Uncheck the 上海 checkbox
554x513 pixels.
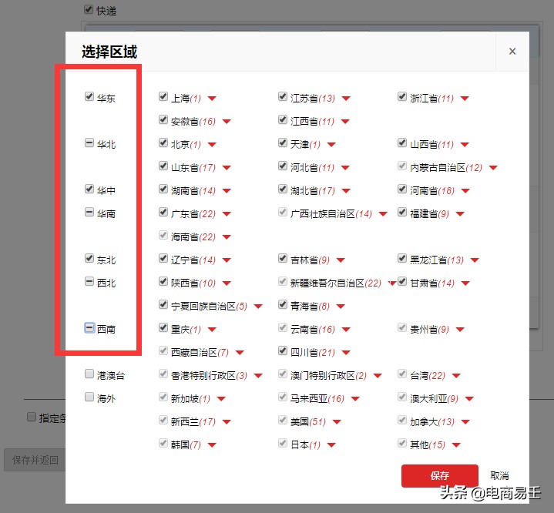[x=163, y=96]
